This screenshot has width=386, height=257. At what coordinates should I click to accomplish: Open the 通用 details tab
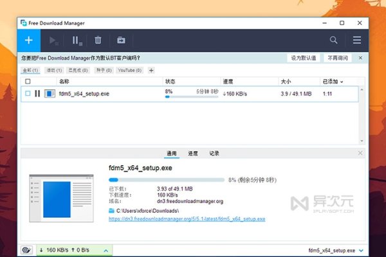172,154
